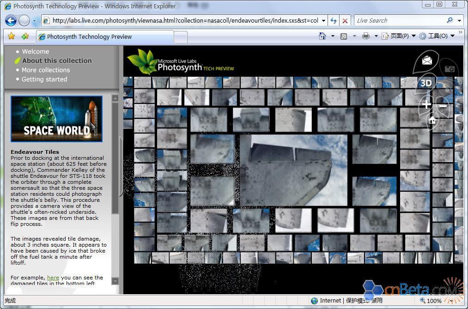Click the Internet Explorer title bar icon
468x309 pixels.
(x=8, y=6)
